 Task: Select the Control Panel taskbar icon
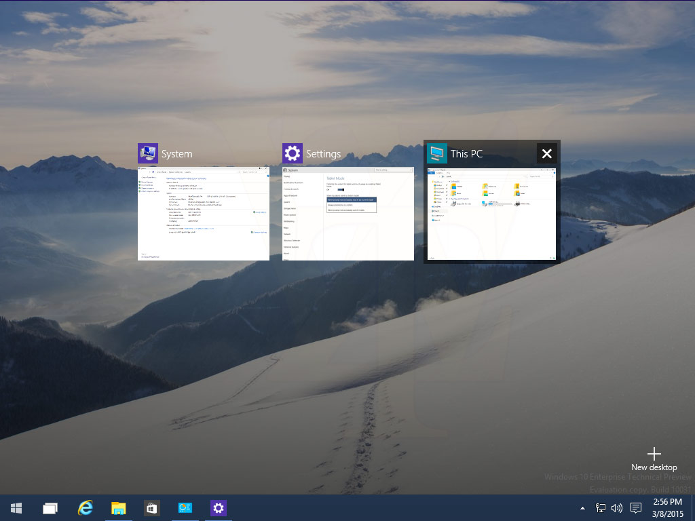tap(185, 507)
